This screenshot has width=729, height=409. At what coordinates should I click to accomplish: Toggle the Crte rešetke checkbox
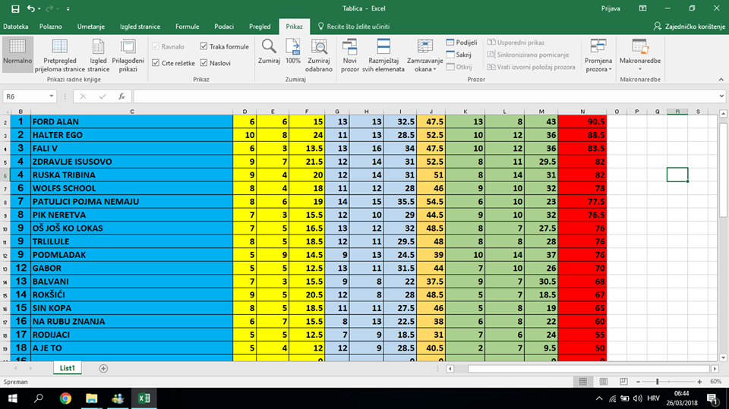click(156, 63)
